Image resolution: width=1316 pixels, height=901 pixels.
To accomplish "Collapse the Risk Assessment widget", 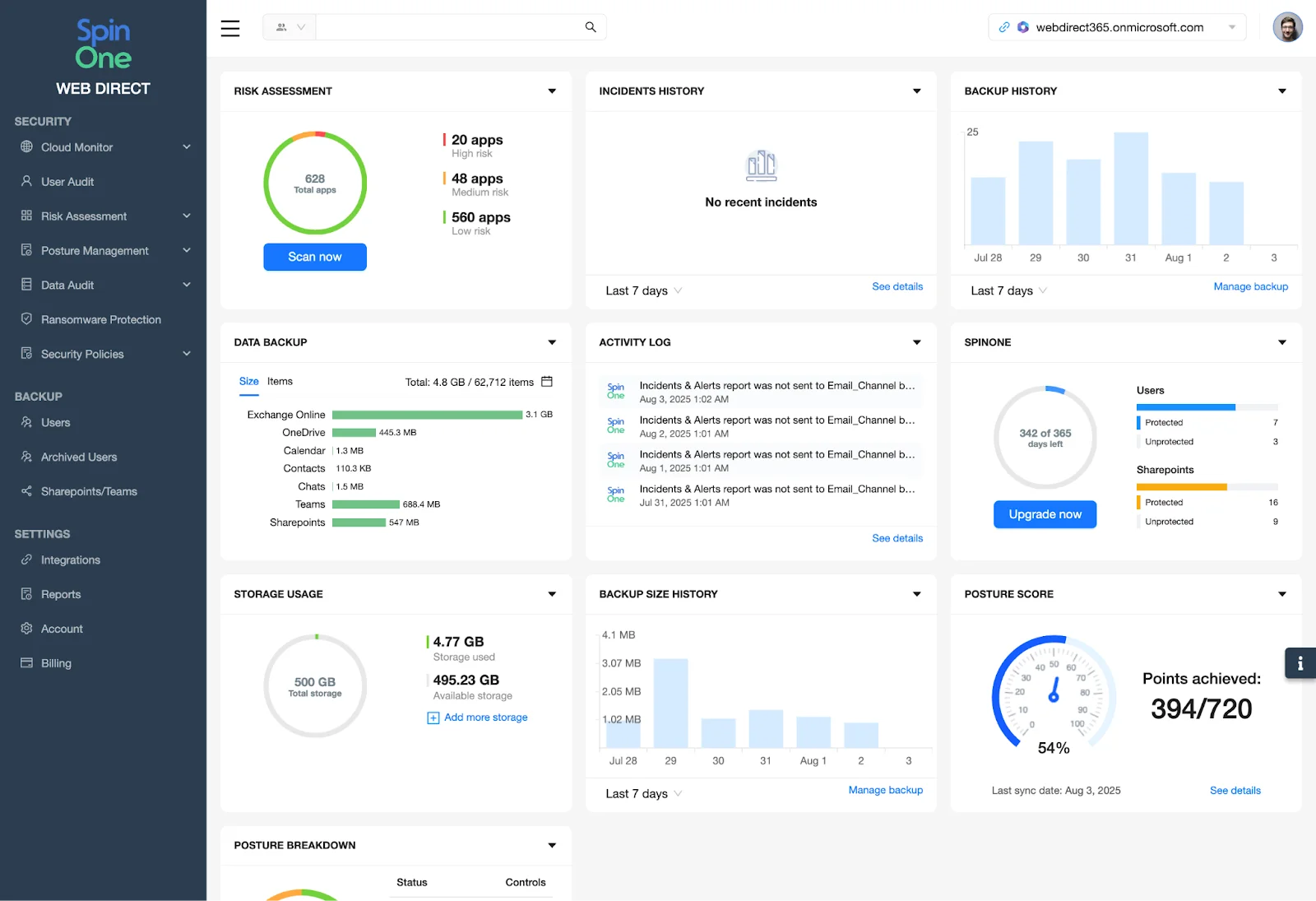I will point(551,91).
